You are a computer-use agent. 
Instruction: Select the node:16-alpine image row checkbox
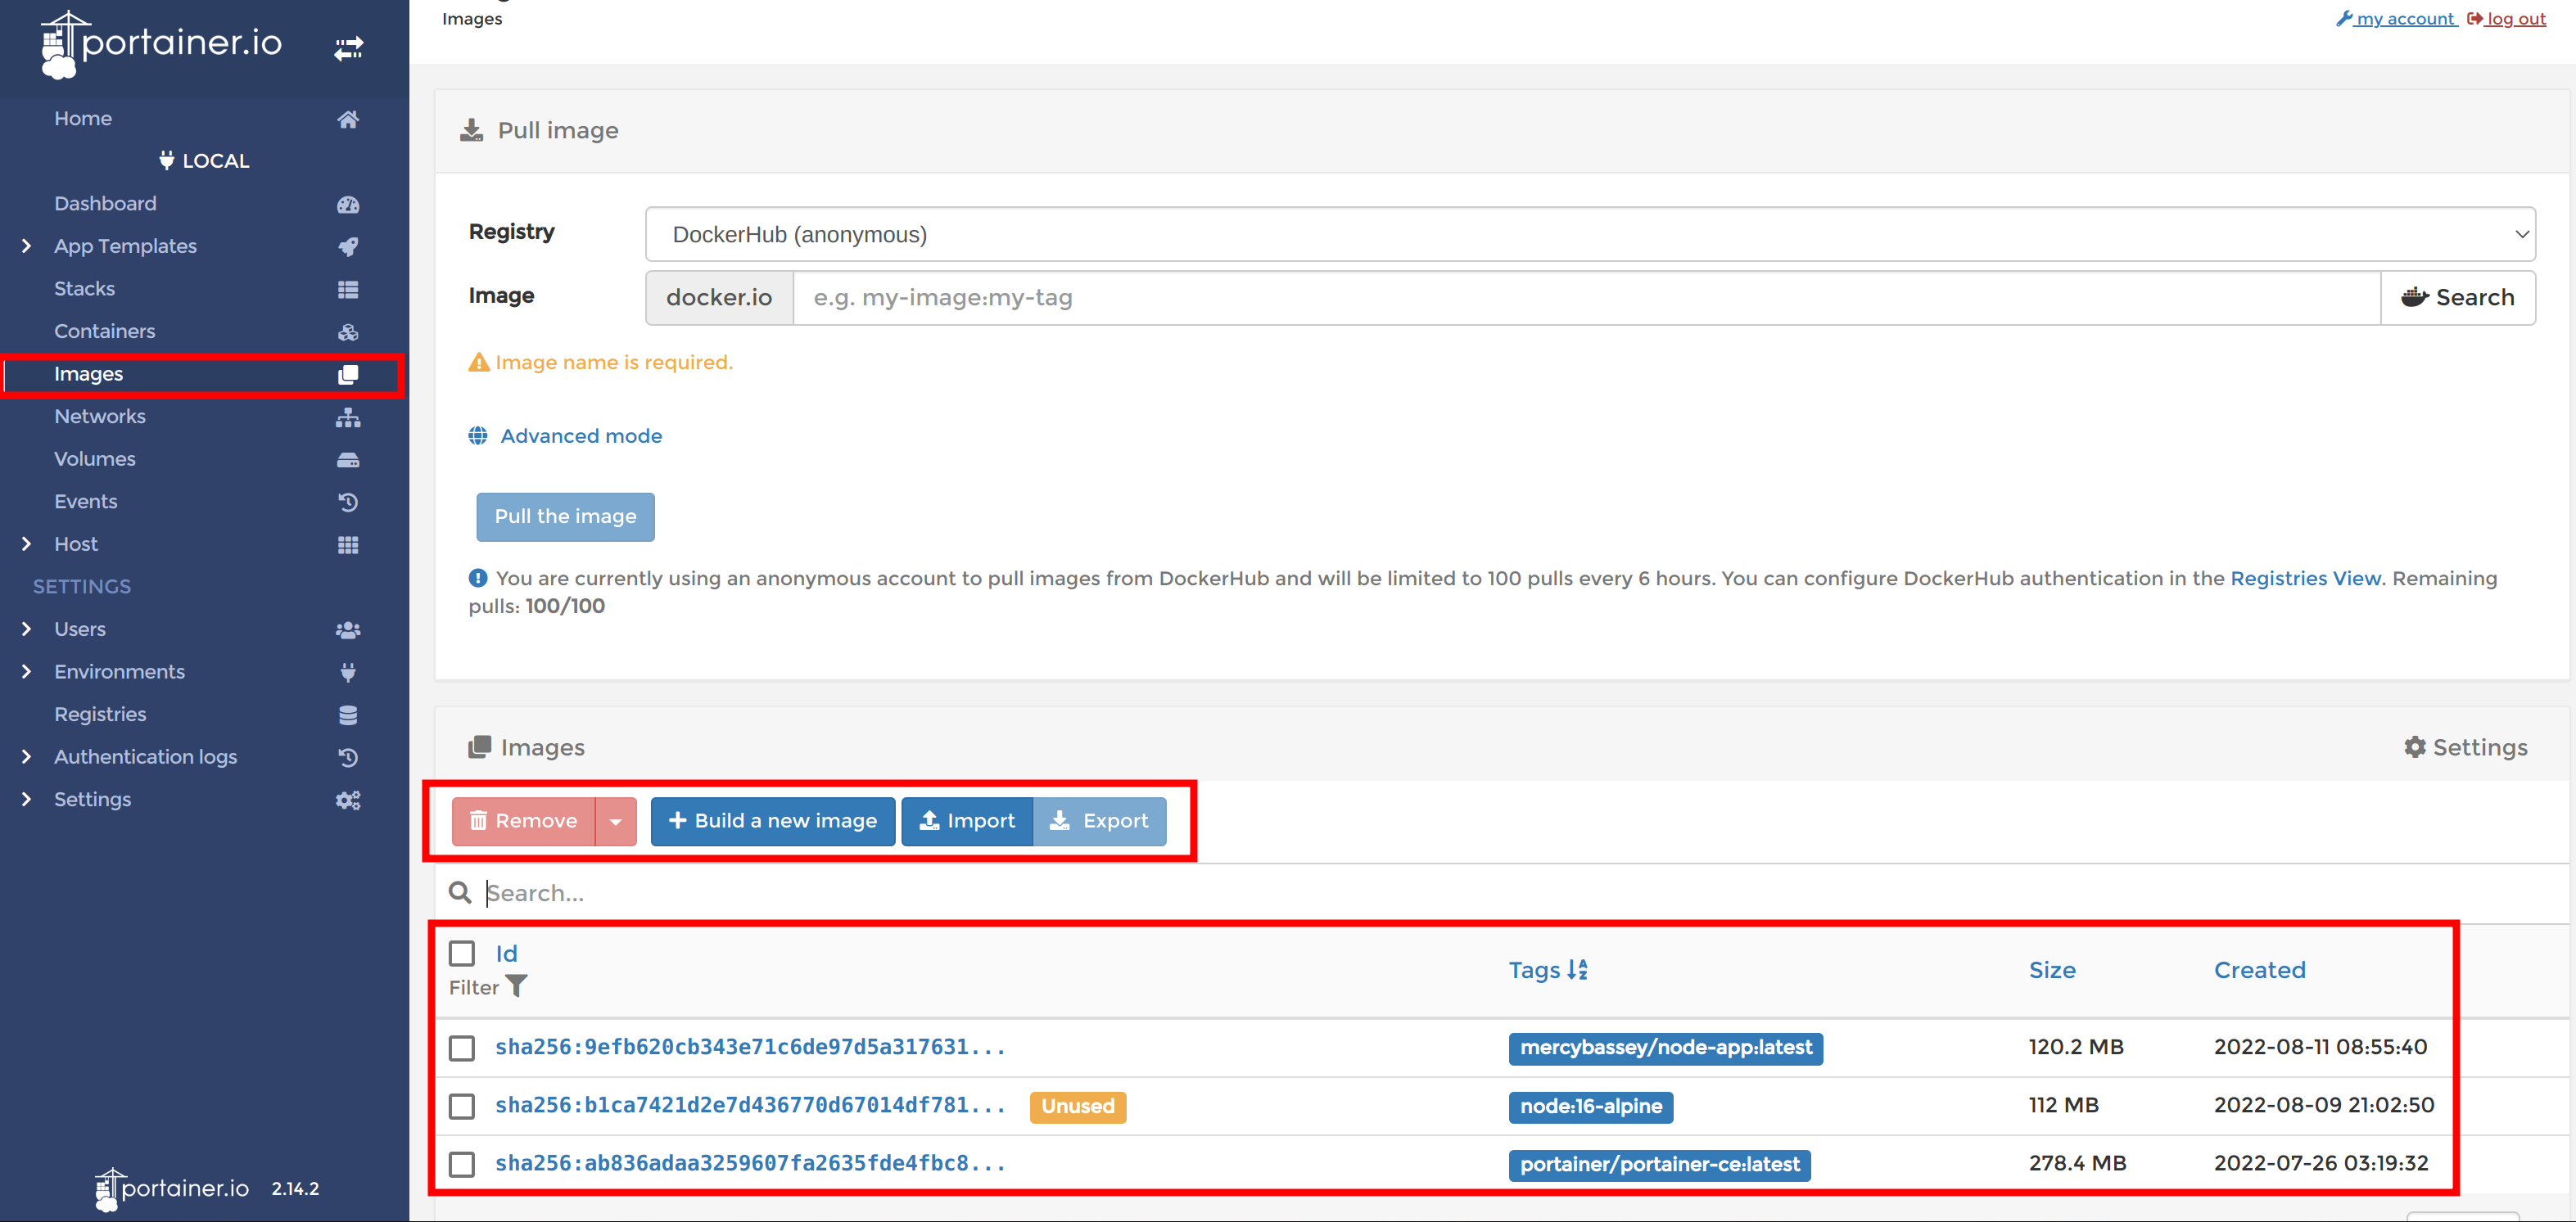(x=461, y=1105)
